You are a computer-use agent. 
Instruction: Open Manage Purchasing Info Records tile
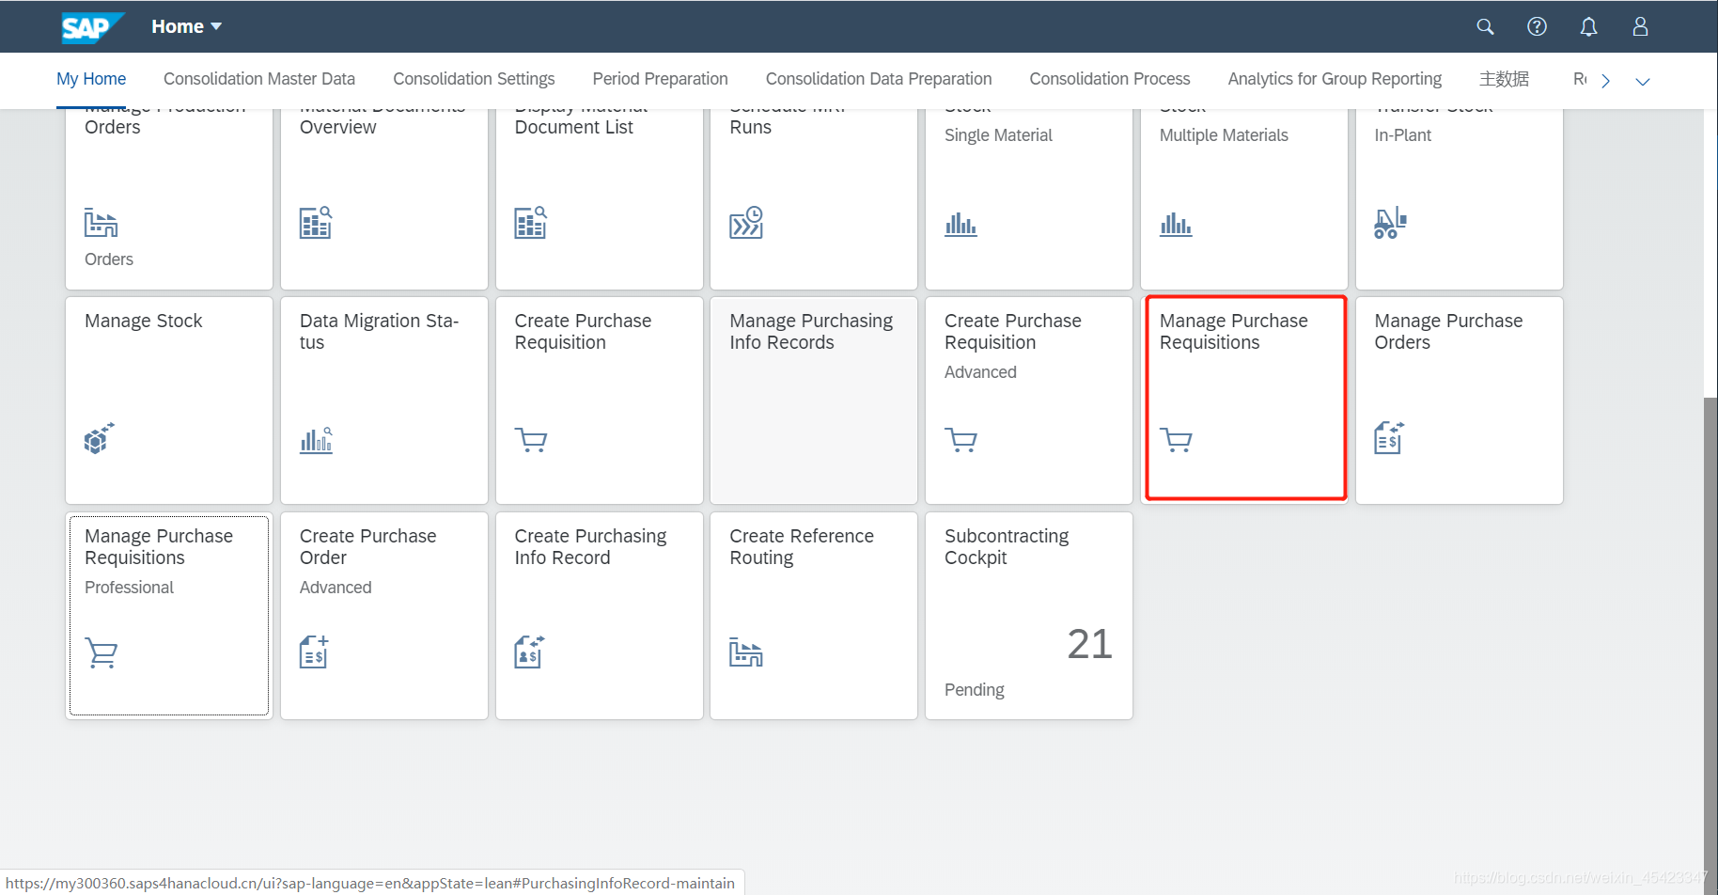[x=814, y=400]
